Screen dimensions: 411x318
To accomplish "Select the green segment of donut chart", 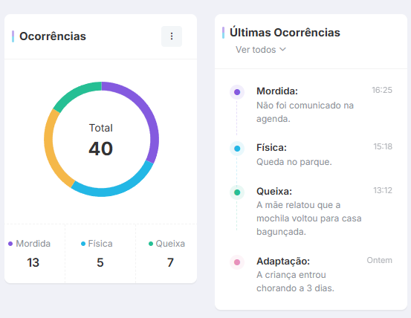I will click(x=75, y=92).
